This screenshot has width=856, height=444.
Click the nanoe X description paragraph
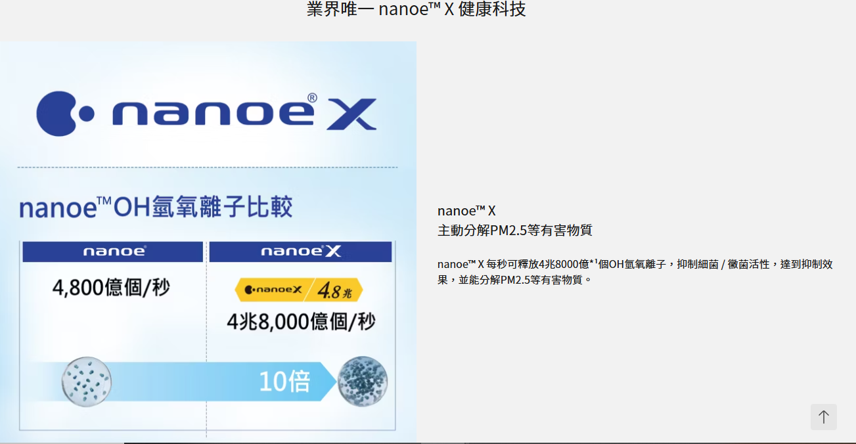(x=635, y=272)
